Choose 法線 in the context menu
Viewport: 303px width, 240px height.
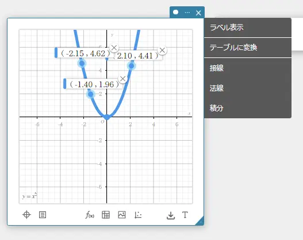248,88
